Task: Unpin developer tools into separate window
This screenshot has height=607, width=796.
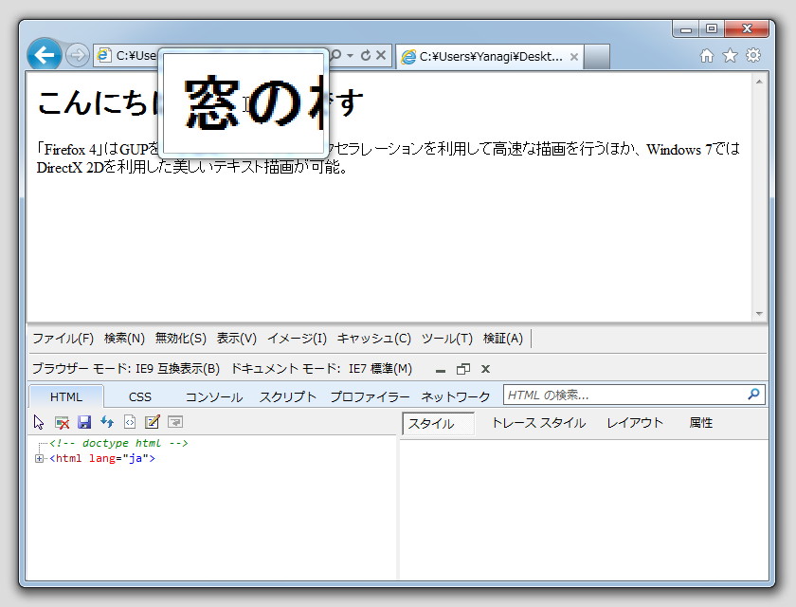Action: click(x=461, y=369)
